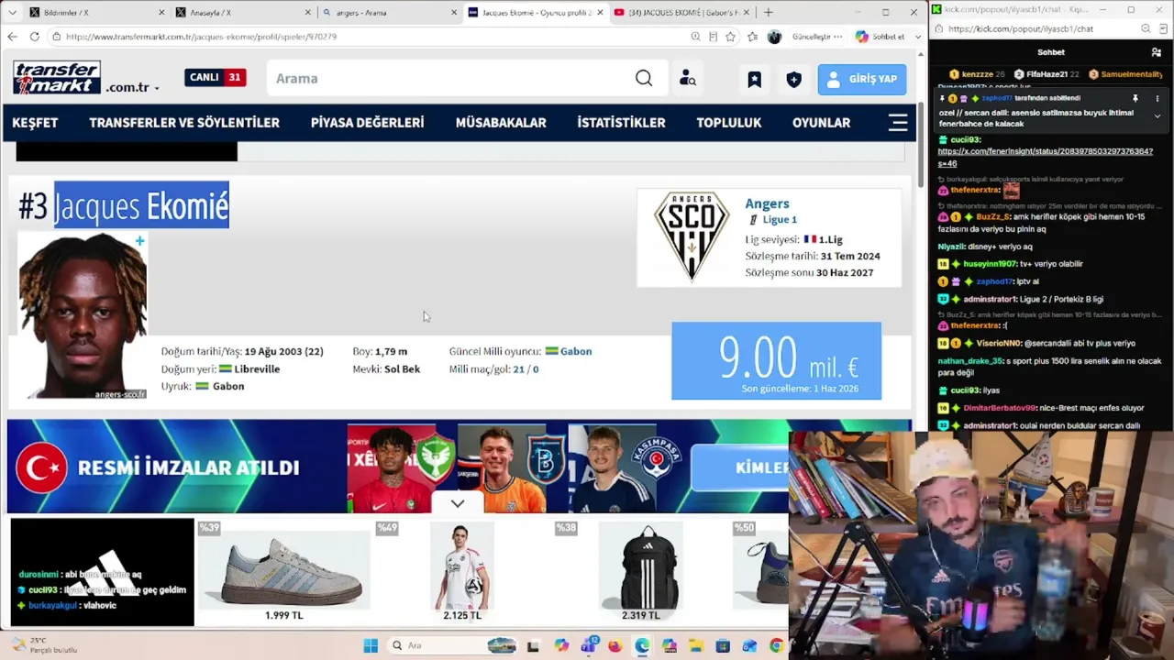Screen dimensions: 1174x660
Task: Click the pin icon on the pinned chat message
Action: click(x=1135, y=98)
